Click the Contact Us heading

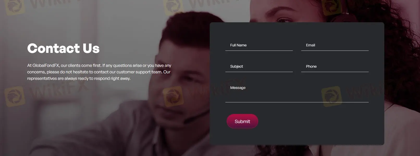click(63, 48)
